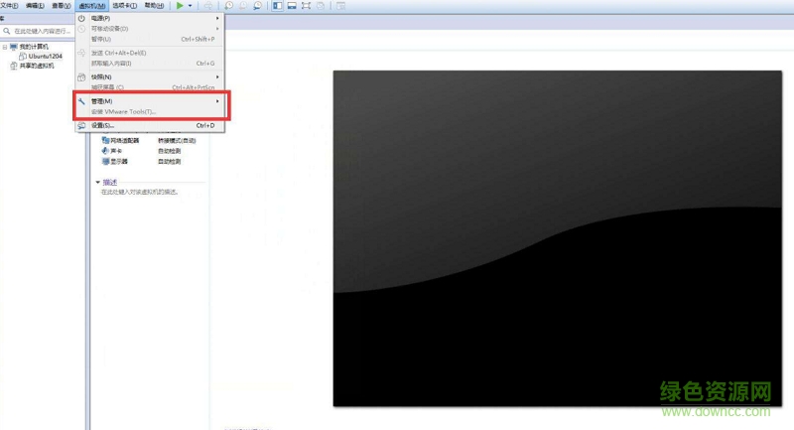794x430 pixels.
Task: Open the 快照(N) snapshot submenu
Action: [101, 76]
